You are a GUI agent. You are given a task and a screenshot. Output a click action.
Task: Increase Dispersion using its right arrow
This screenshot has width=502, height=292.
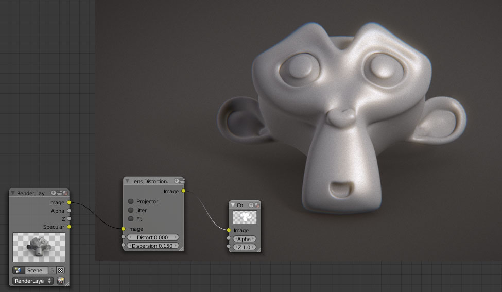point(176,246)
